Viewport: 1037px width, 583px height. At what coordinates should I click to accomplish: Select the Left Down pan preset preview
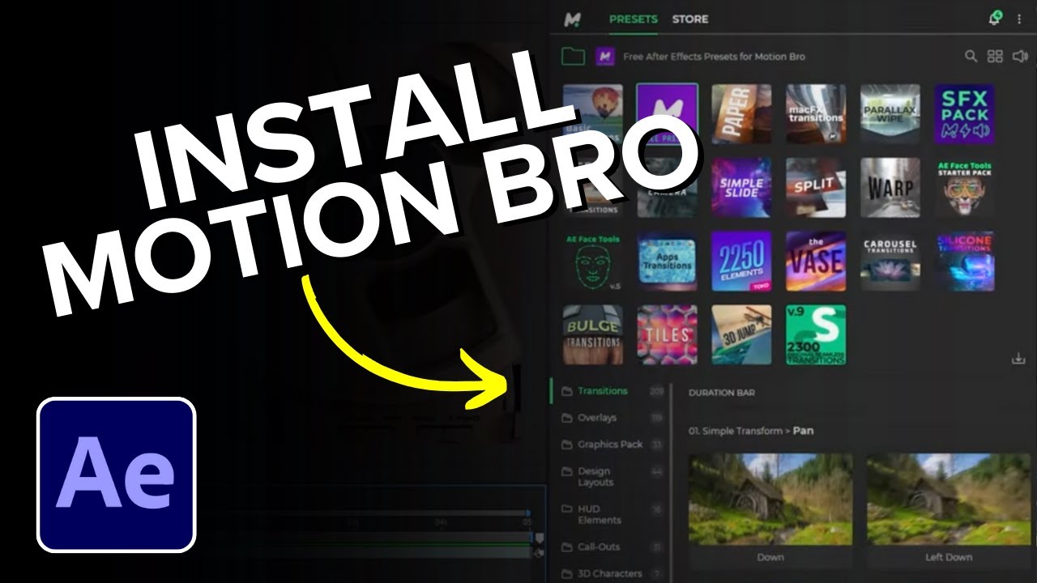pos(949,500)
